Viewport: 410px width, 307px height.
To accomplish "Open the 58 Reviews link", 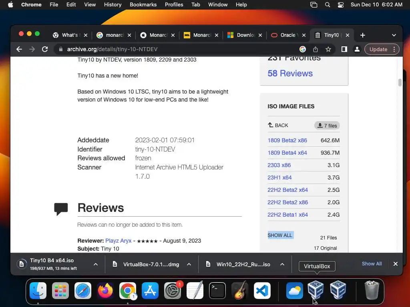I will (x=290, y=74).
